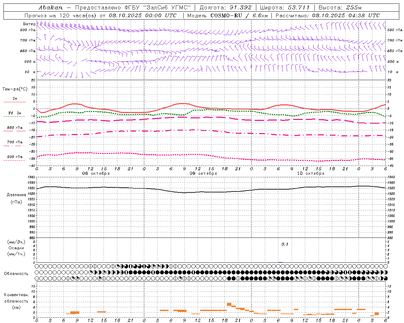404x323 pixels.
Task: Click the "Давление" pressure panel label
Action: (16, 195)
